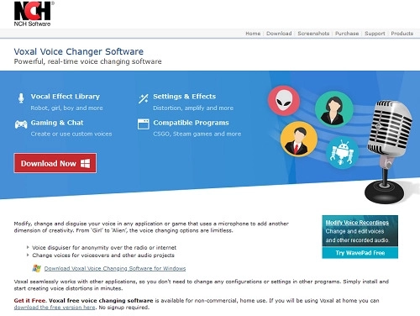Click the magic wand icon beside Settings & Effects
Viewport: 420px width, 316px height.
point(144,98)
